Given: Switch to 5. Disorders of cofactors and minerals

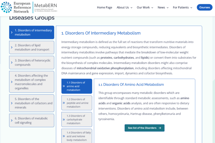Looking at the screenshot, I should point(32,103).
